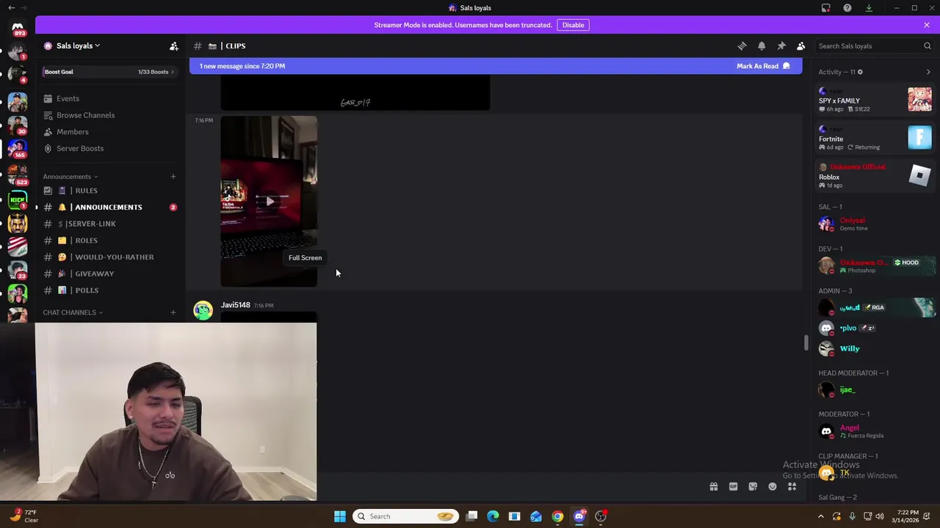Open Activity settings gear icon
This screenshot has width=940, height=528.
tap(860, 72)
